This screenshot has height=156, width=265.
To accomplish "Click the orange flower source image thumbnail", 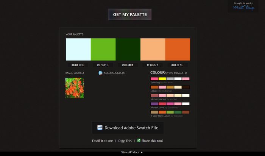I will click(x=75, y=88).
